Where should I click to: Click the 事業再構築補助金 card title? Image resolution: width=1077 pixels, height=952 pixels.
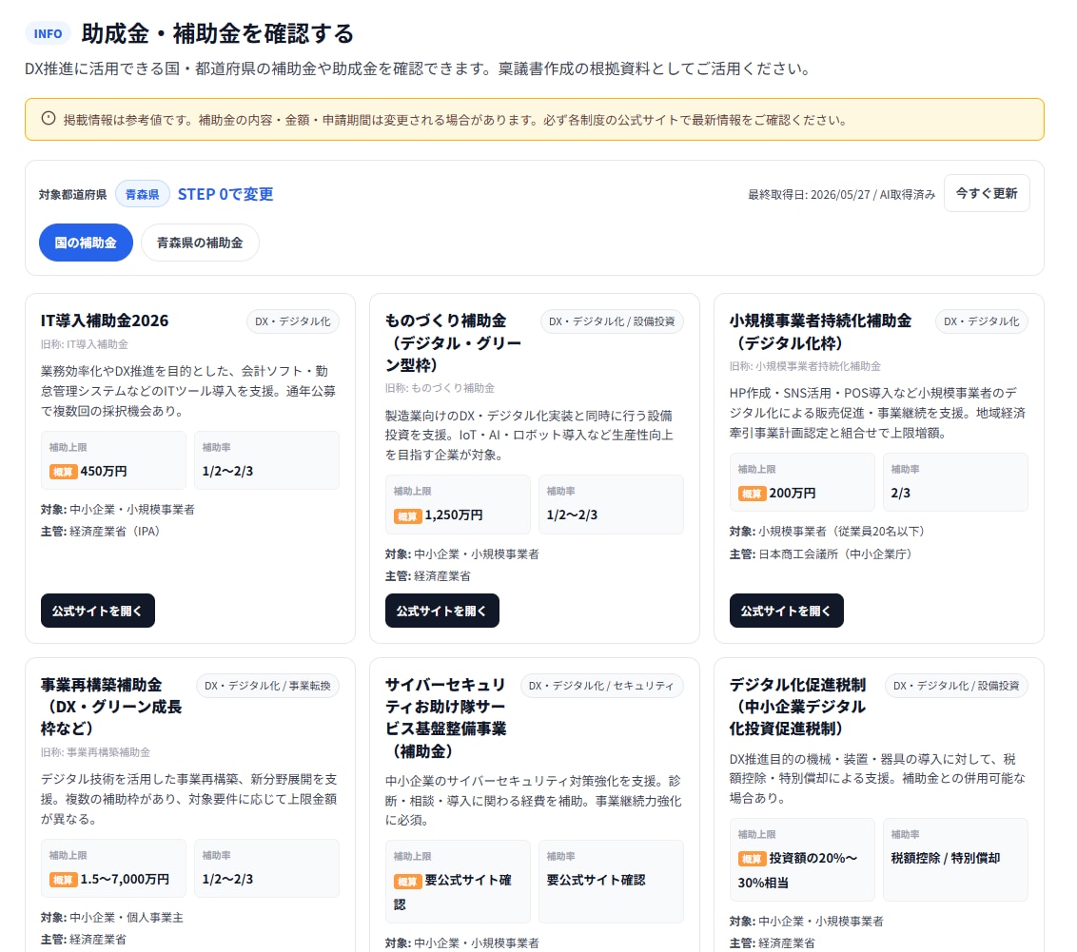click(x=110, y=707)
